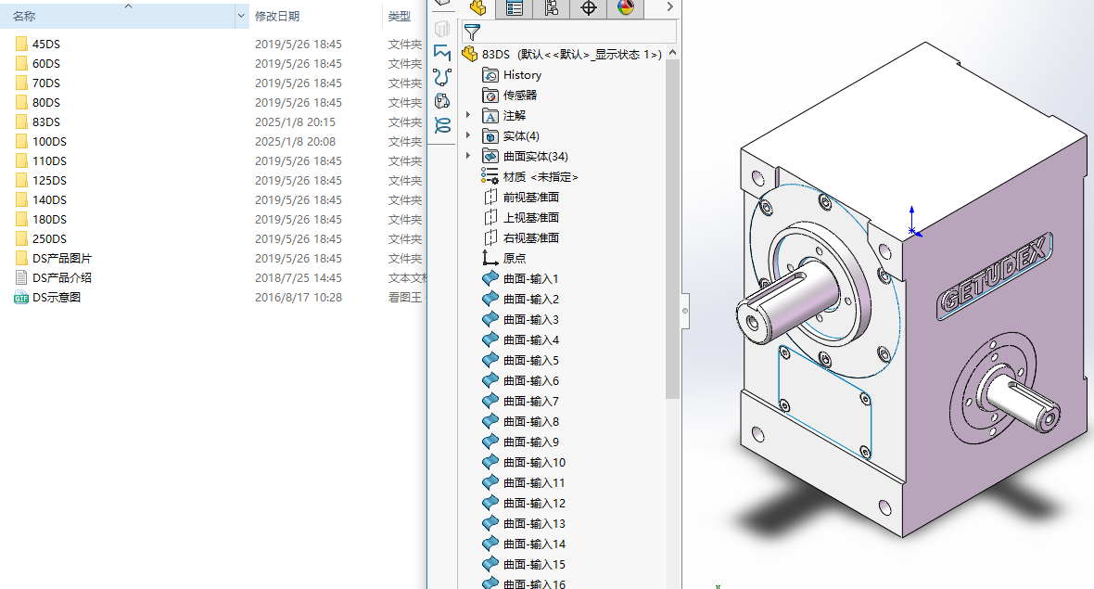The image size is (1094, 589).
Task: Select the 曲面-输入2 surface feature icon
Action: point(490,299)
